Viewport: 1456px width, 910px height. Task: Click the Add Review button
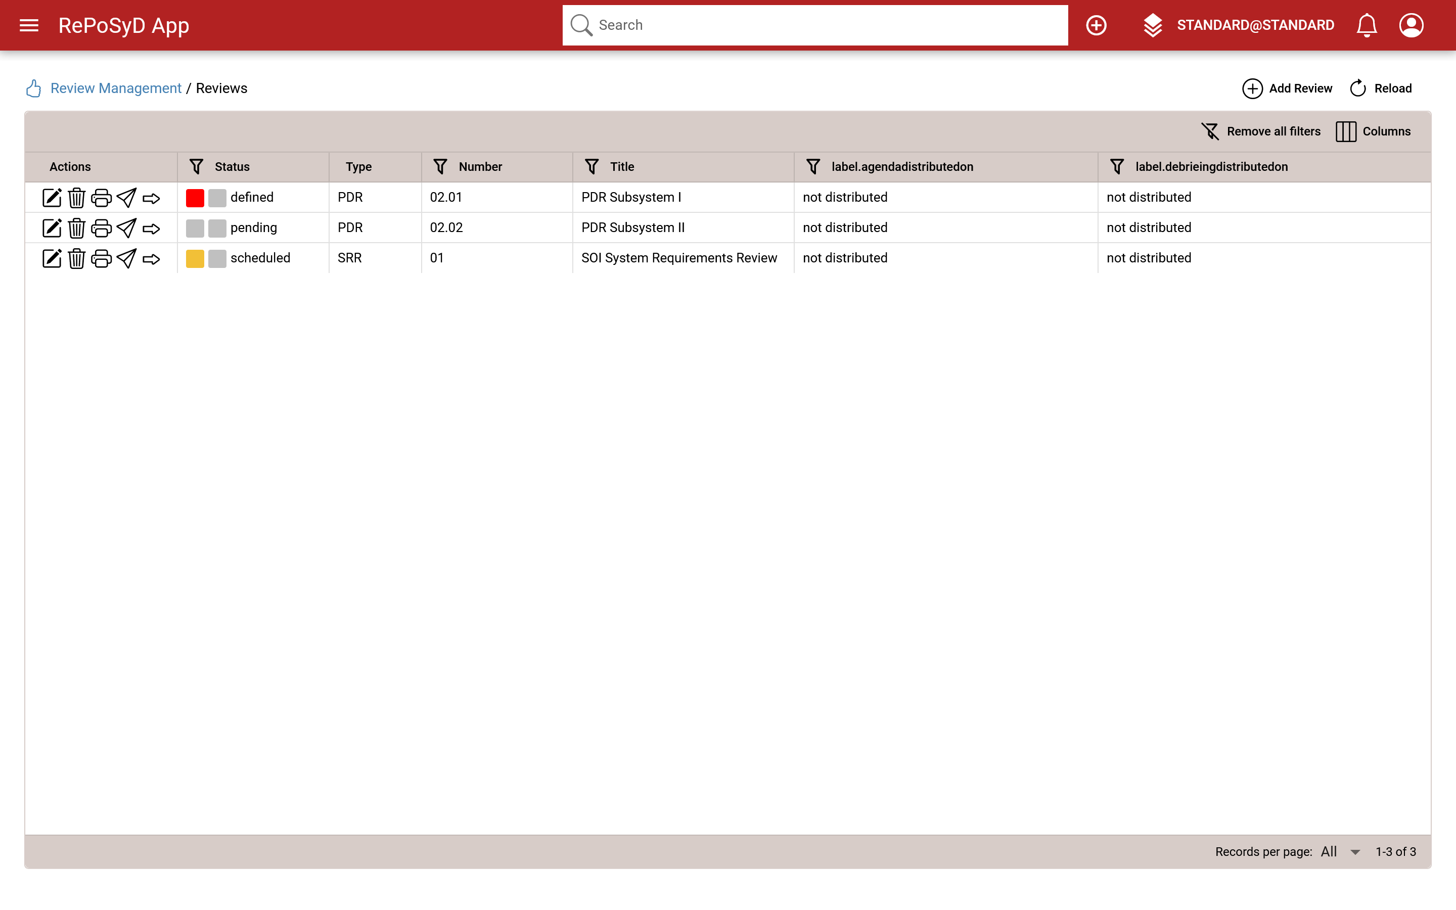1288,88
